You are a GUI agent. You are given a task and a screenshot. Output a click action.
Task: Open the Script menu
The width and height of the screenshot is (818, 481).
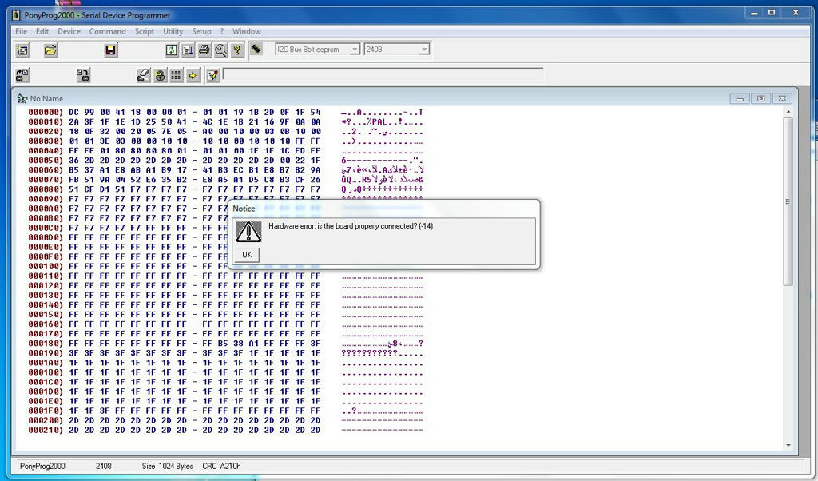coord(145,31)
